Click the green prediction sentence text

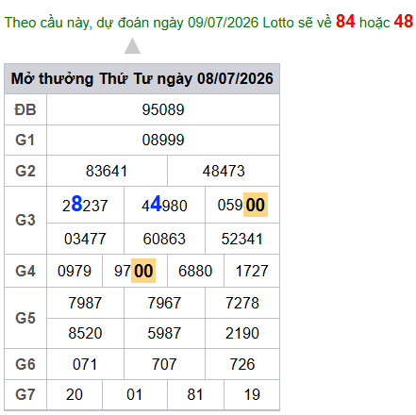(168, 23)
